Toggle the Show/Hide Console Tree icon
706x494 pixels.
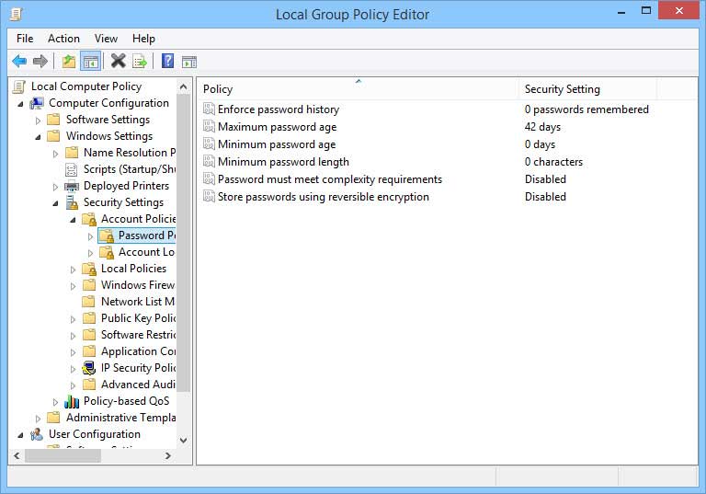pos(91,62)
